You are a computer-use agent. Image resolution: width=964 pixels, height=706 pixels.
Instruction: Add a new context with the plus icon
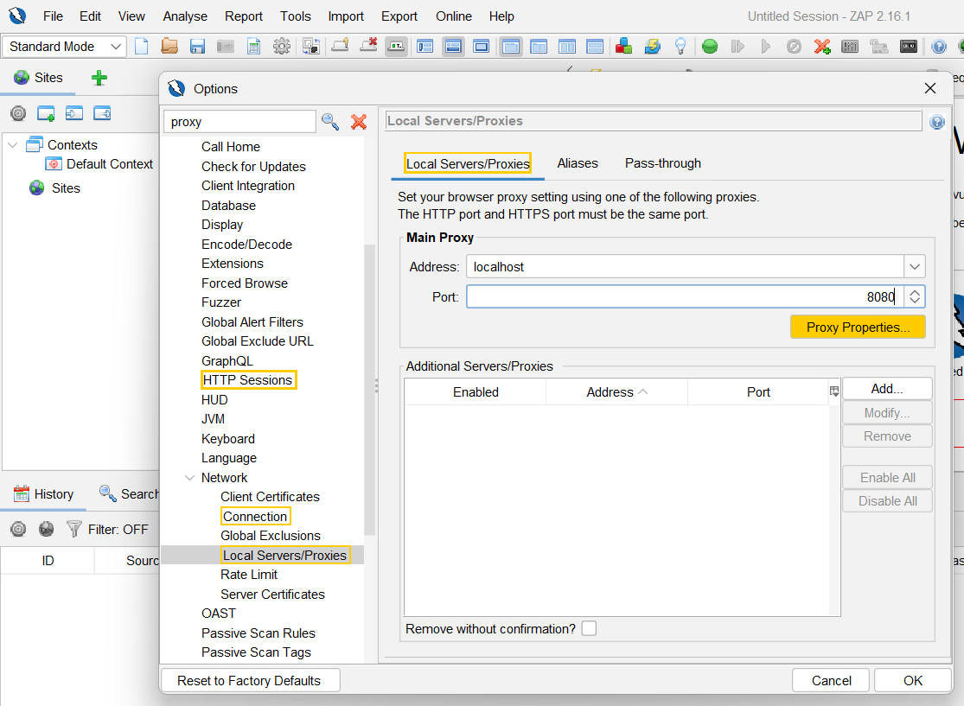tap(99, 78)
